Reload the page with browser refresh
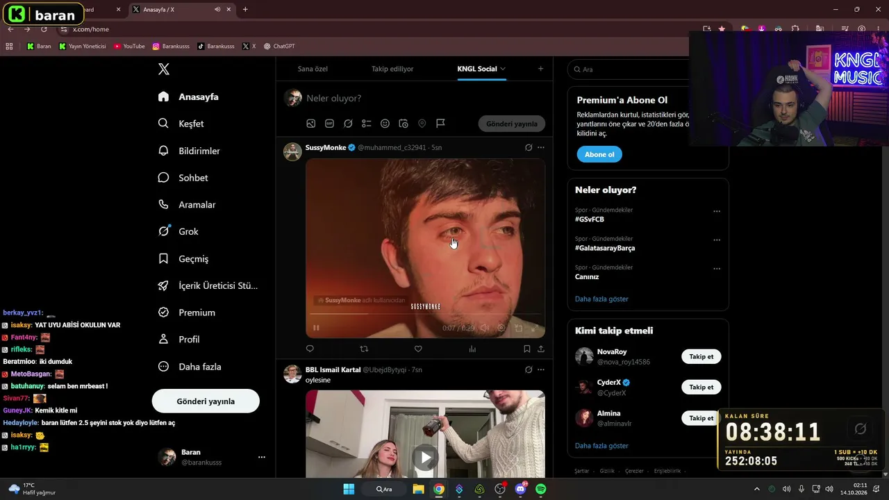The height and width of the screenshot is (500, 889). (x=44, y=29)
